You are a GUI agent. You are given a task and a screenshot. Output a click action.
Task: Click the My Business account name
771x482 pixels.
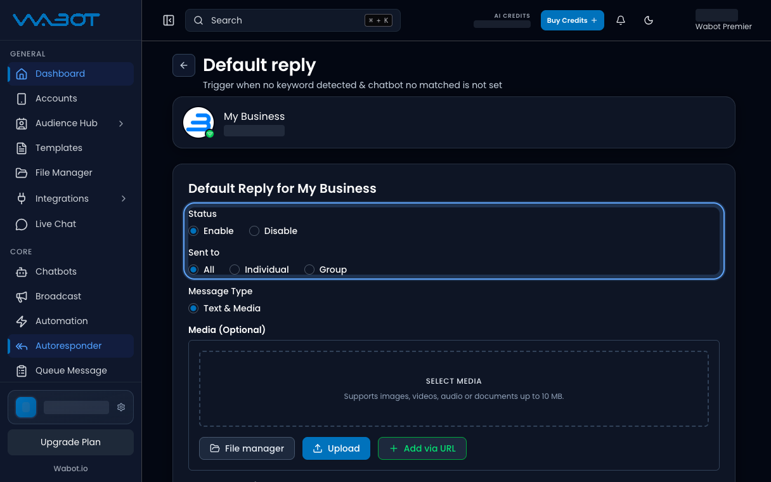(254, 117)
